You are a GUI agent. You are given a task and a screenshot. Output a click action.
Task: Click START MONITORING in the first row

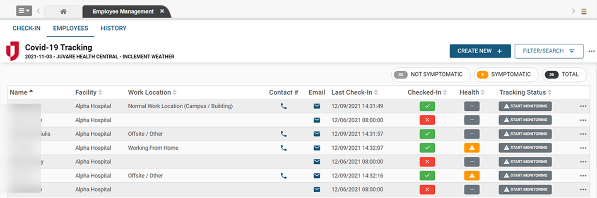pos(525,106)
